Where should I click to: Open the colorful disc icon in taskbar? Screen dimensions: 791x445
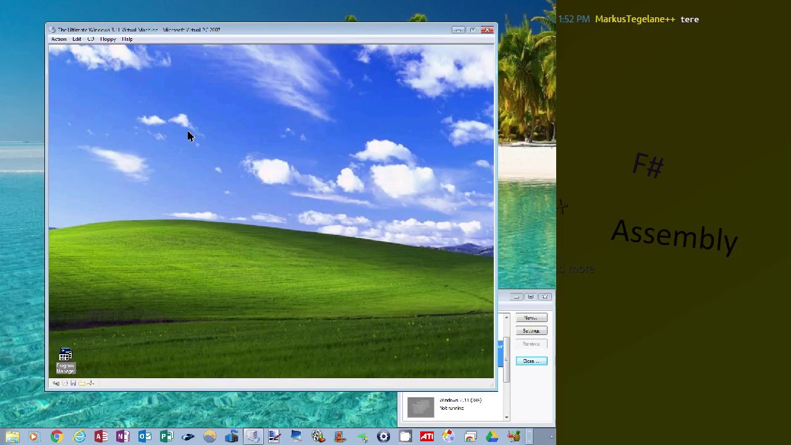(x=449, y=437)
